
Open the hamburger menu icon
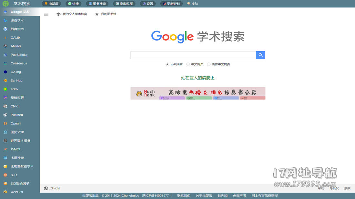coord(46,14)
